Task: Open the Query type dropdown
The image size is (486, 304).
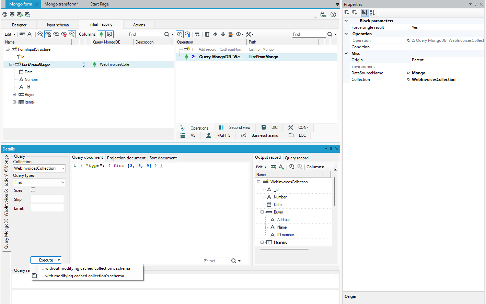Action: pyautogui.click(x=39, y=182)
